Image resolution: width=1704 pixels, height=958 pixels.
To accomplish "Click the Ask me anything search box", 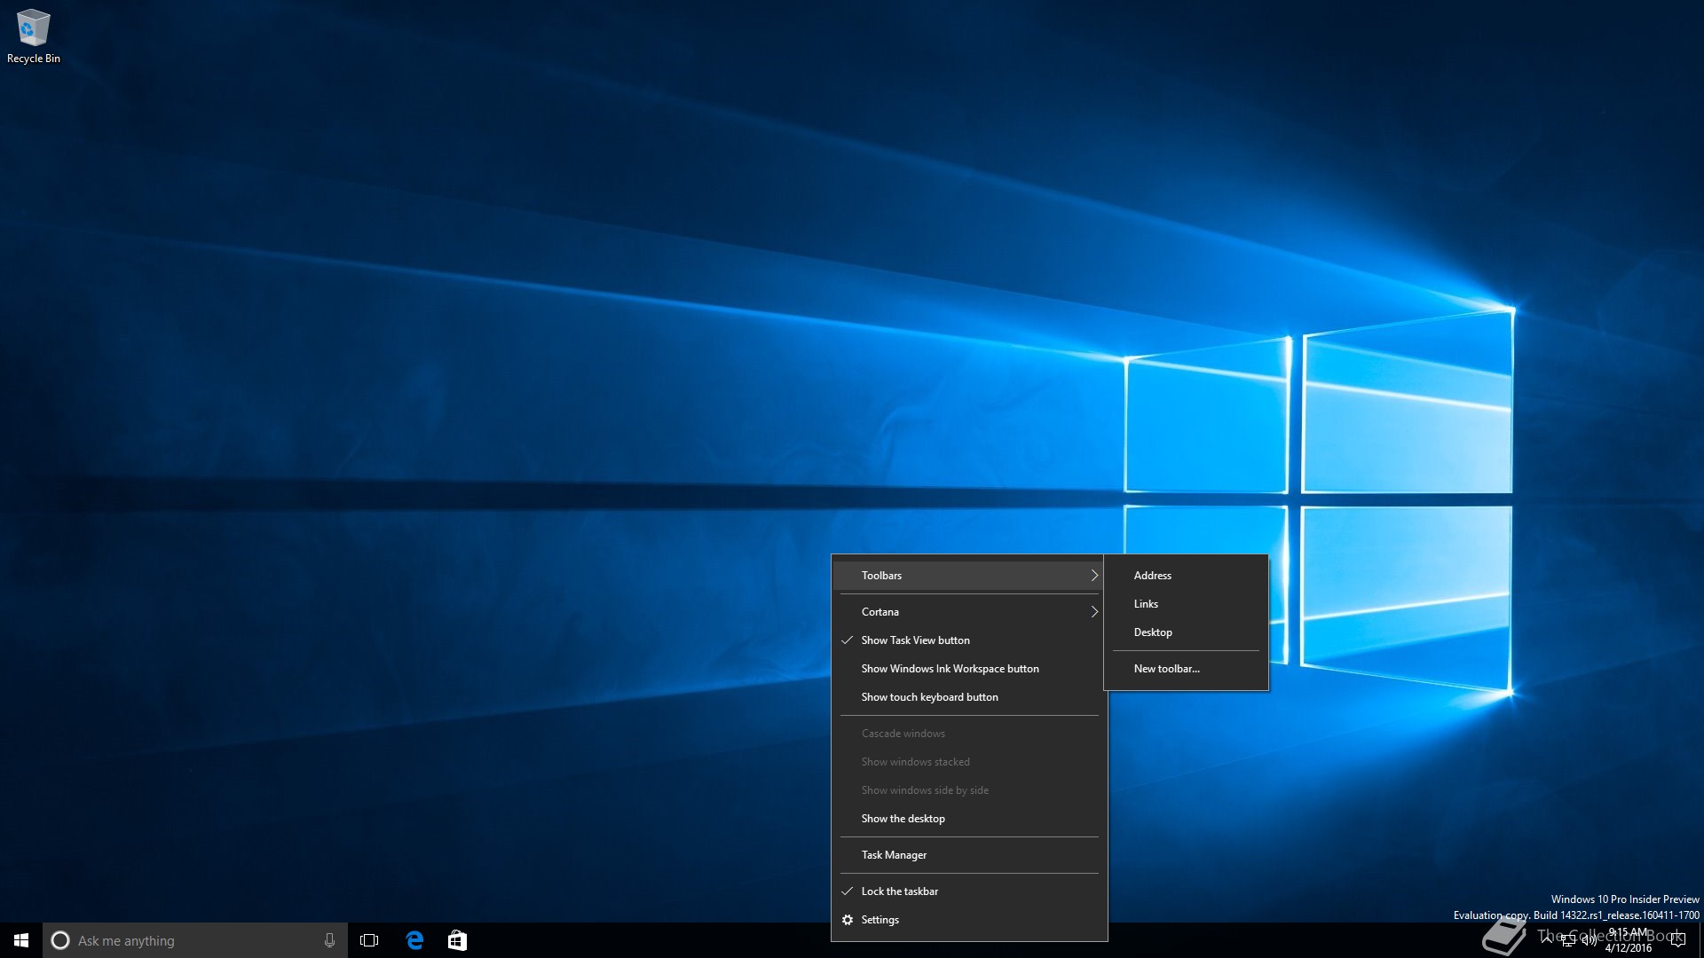I will click(x=195, y=940).
